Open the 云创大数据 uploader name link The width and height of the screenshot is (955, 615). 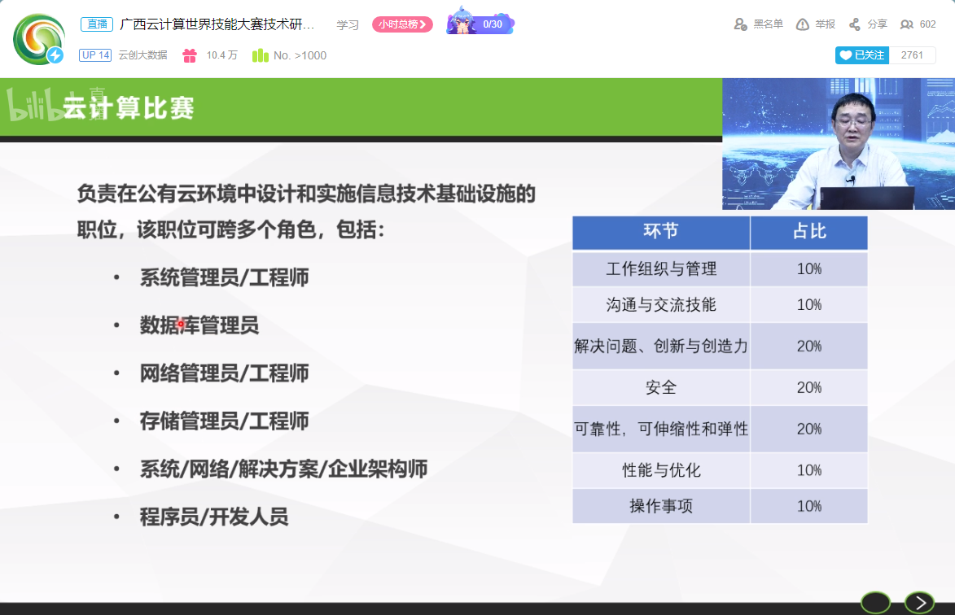click(142, 55)
